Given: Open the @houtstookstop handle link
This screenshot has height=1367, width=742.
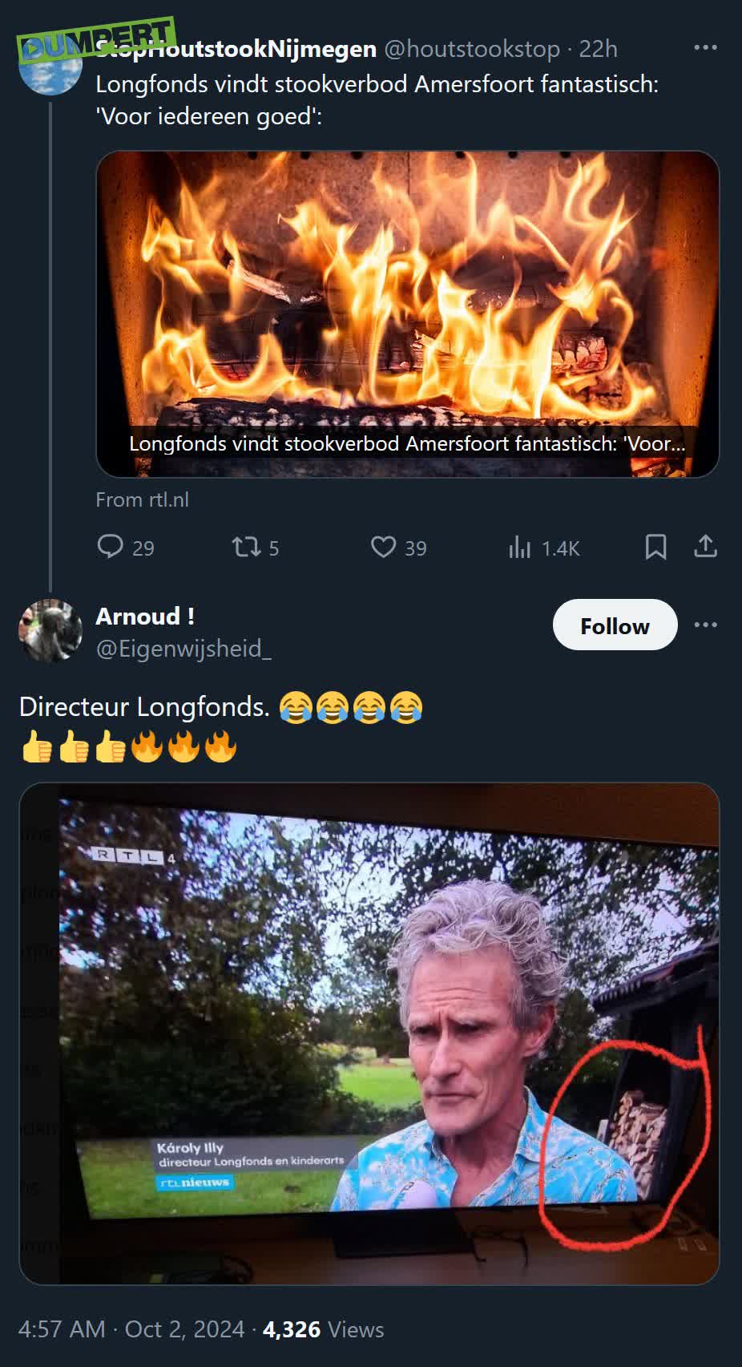Looking at the screenshot, I should pos(472,49).
